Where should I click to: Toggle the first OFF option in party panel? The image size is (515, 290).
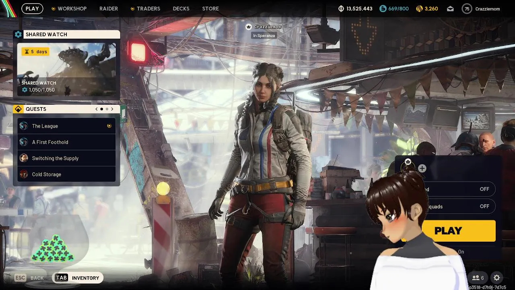coord(484,189)
